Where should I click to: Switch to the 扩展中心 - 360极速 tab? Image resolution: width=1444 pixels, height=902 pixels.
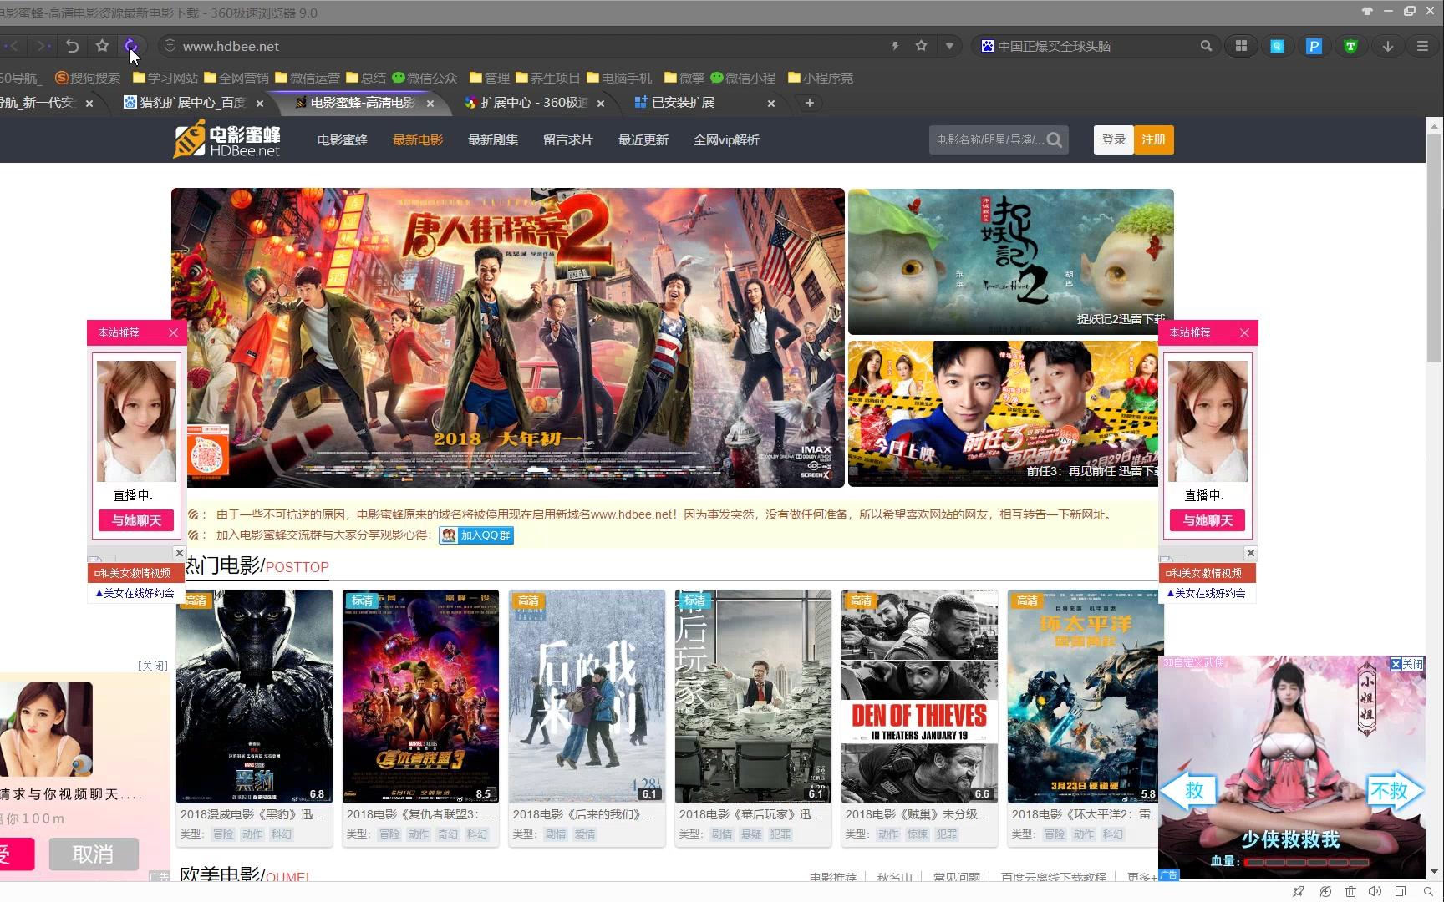click(x=526, y=103)
